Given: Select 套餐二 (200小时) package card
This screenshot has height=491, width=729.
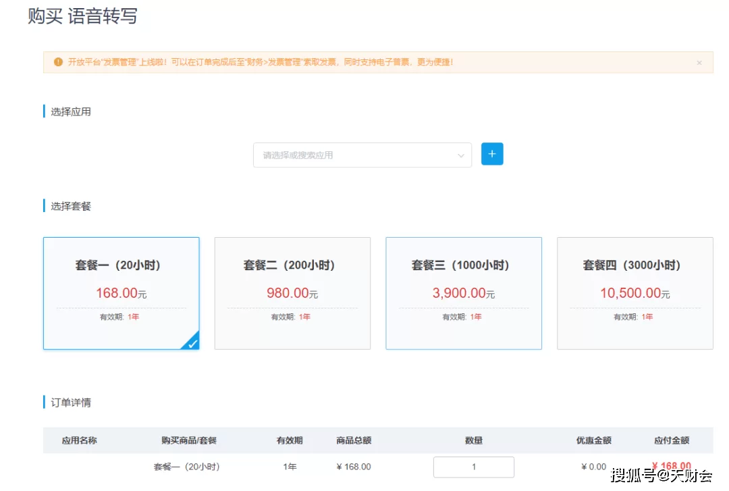Looking at the screenshot, I should point(292,292).
